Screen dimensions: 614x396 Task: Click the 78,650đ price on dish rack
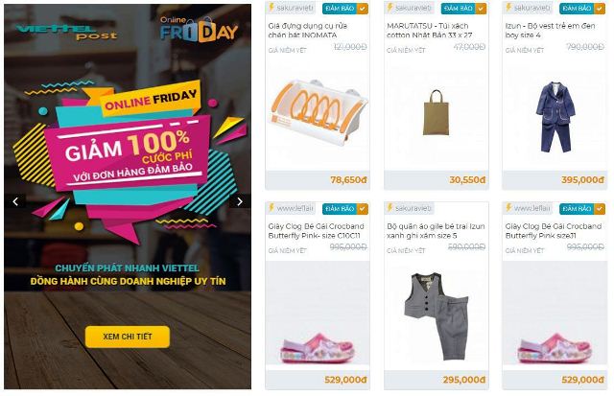point(348,180)
